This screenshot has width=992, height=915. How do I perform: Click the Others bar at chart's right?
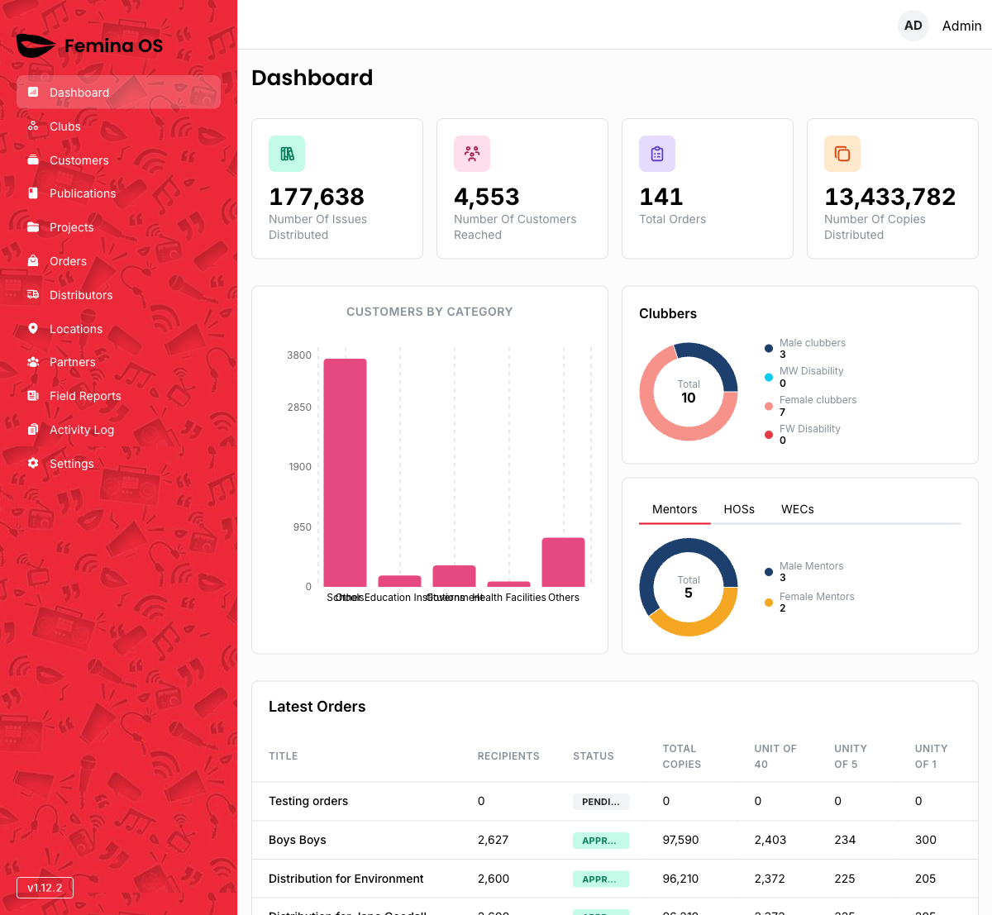(563, 562)
